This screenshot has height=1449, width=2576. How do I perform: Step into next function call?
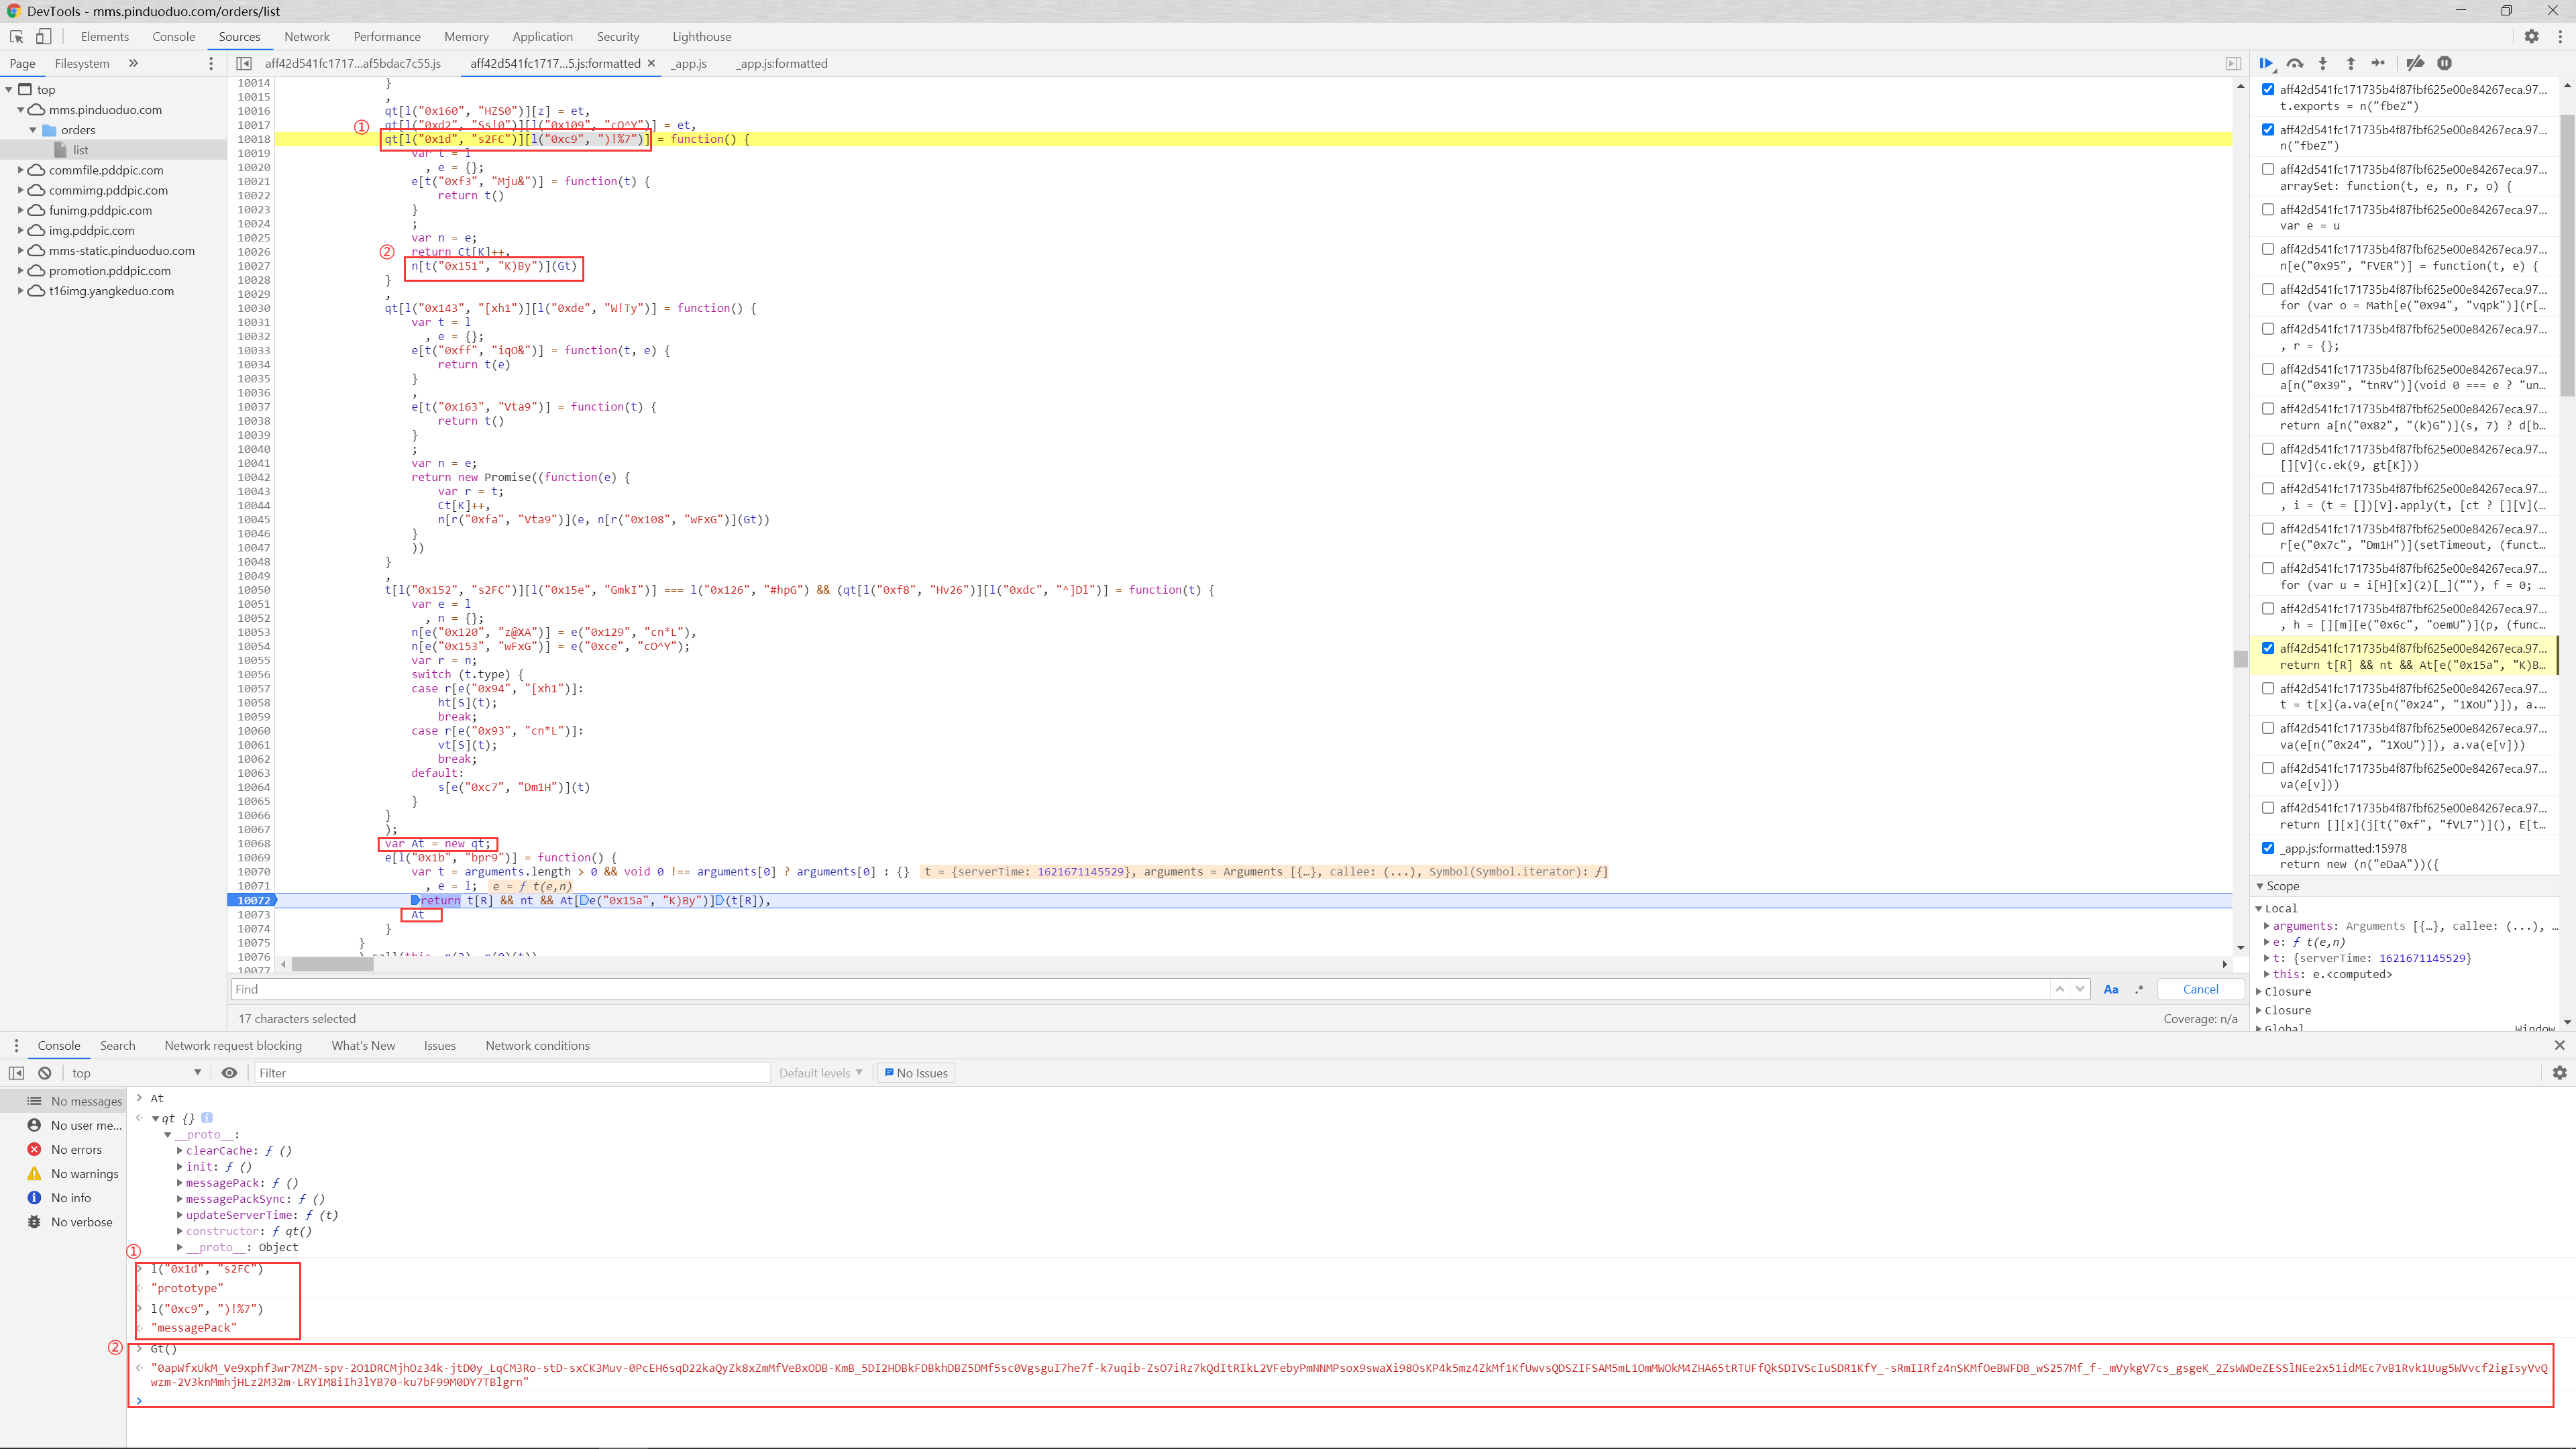click(2323, 63)
